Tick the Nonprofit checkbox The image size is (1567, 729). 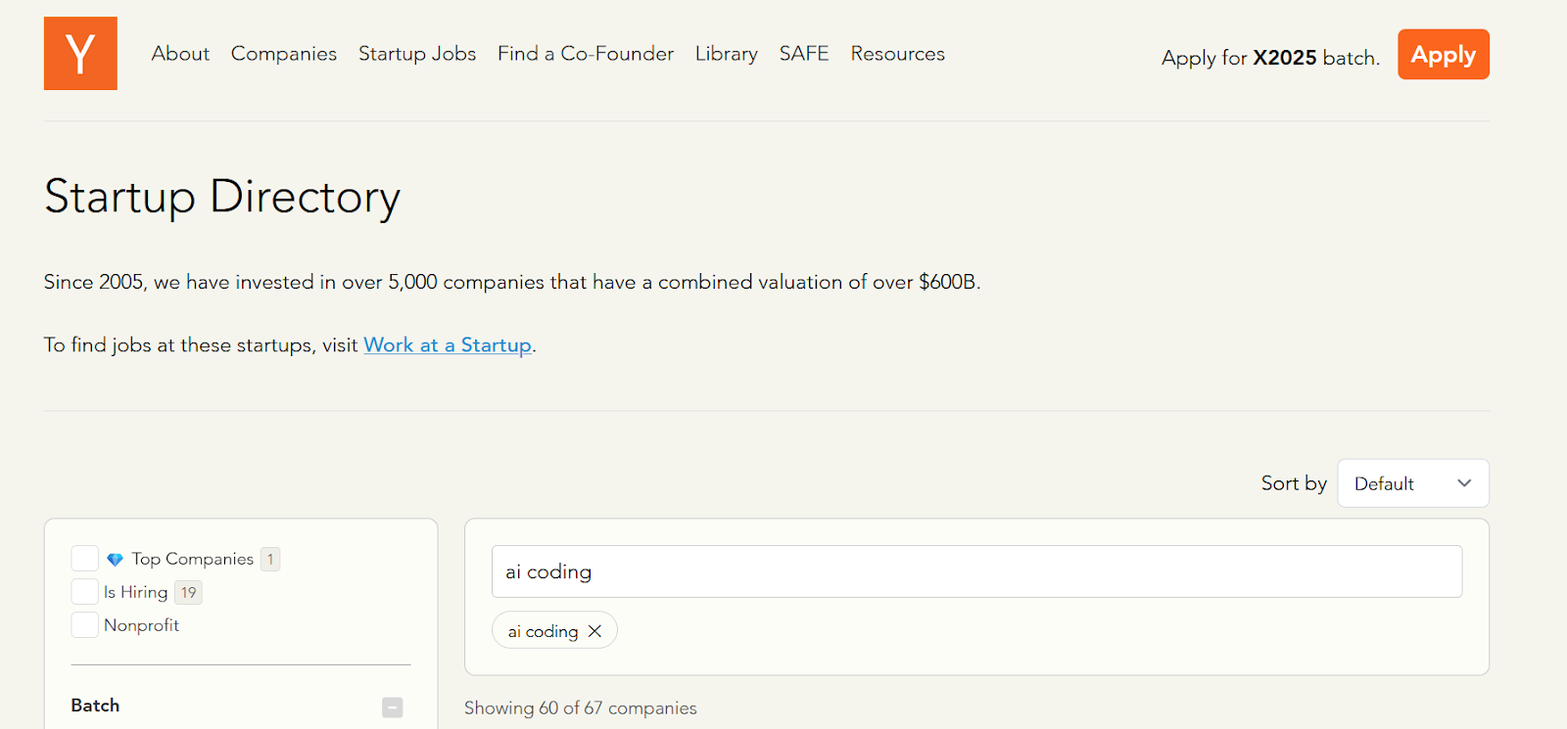(x=85, y=625)
